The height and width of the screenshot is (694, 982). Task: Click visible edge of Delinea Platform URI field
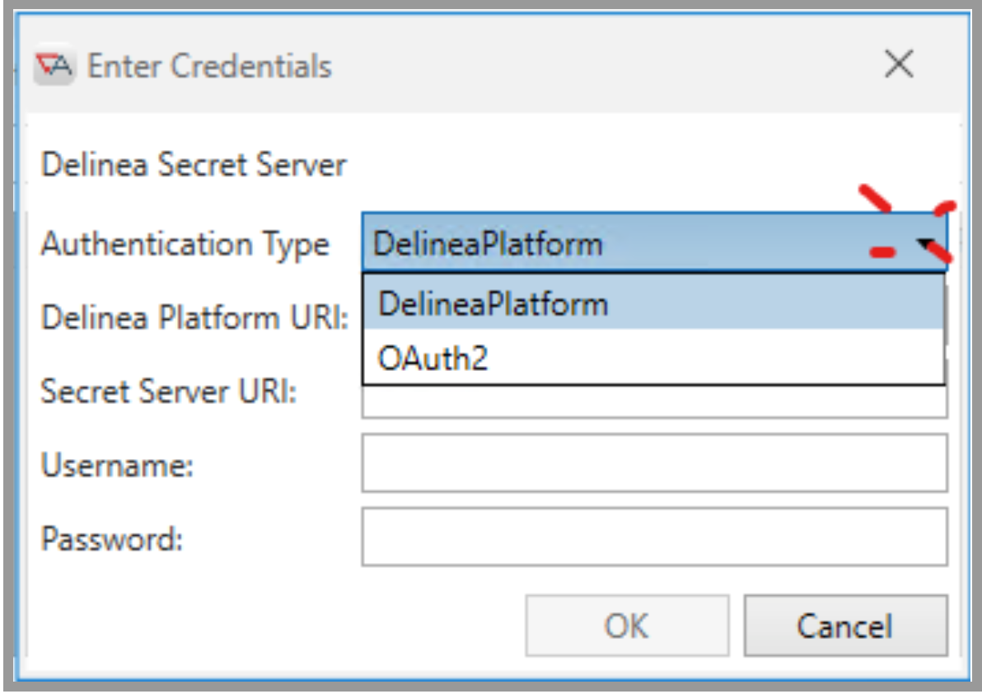coord(947,317)
